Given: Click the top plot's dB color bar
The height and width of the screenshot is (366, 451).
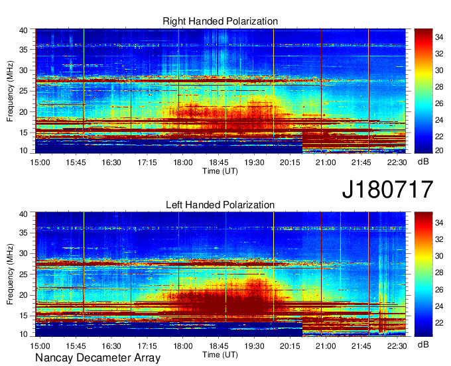Looking at the screenshot, I should tap(423, 91).
